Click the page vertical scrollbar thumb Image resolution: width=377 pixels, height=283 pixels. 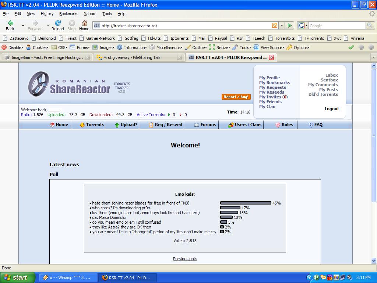(x=374, y=135)
